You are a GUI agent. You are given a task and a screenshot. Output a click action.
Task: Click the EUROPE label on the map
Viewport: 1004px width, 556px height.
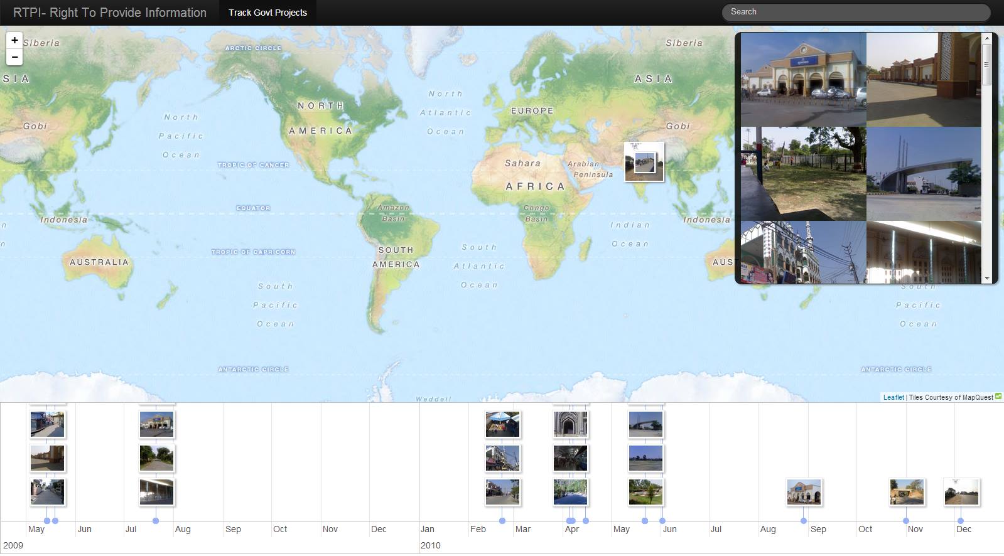(532, 110)
